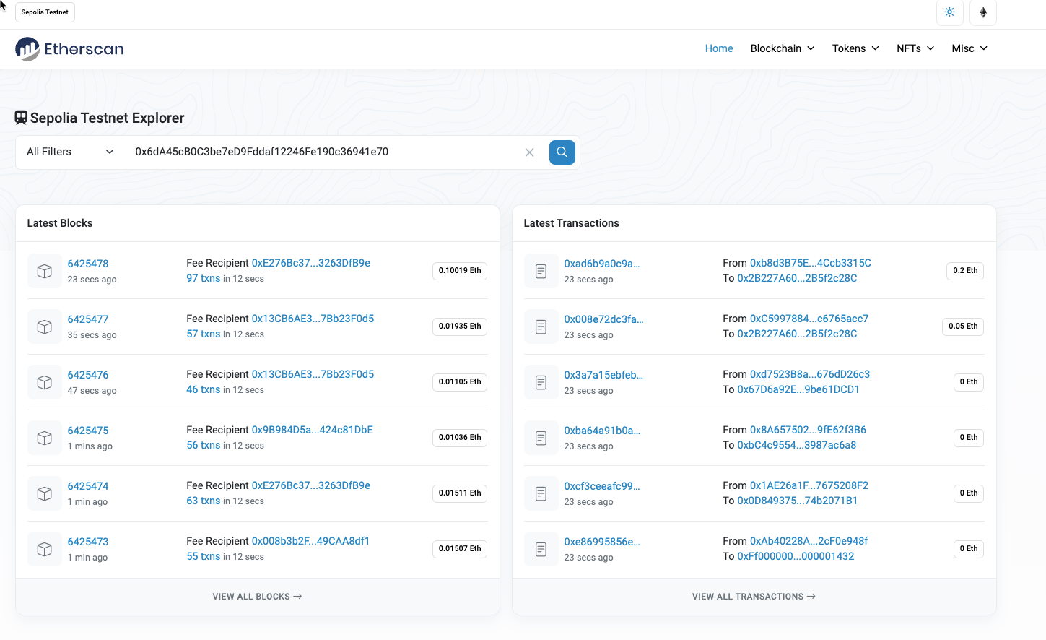Click the blue search magnifier button

[x=562, y=152]
